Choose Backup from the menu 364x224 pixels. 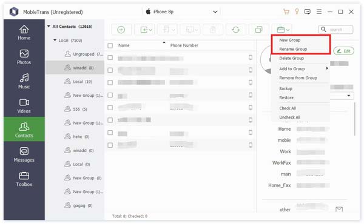(x=286, y=88)
